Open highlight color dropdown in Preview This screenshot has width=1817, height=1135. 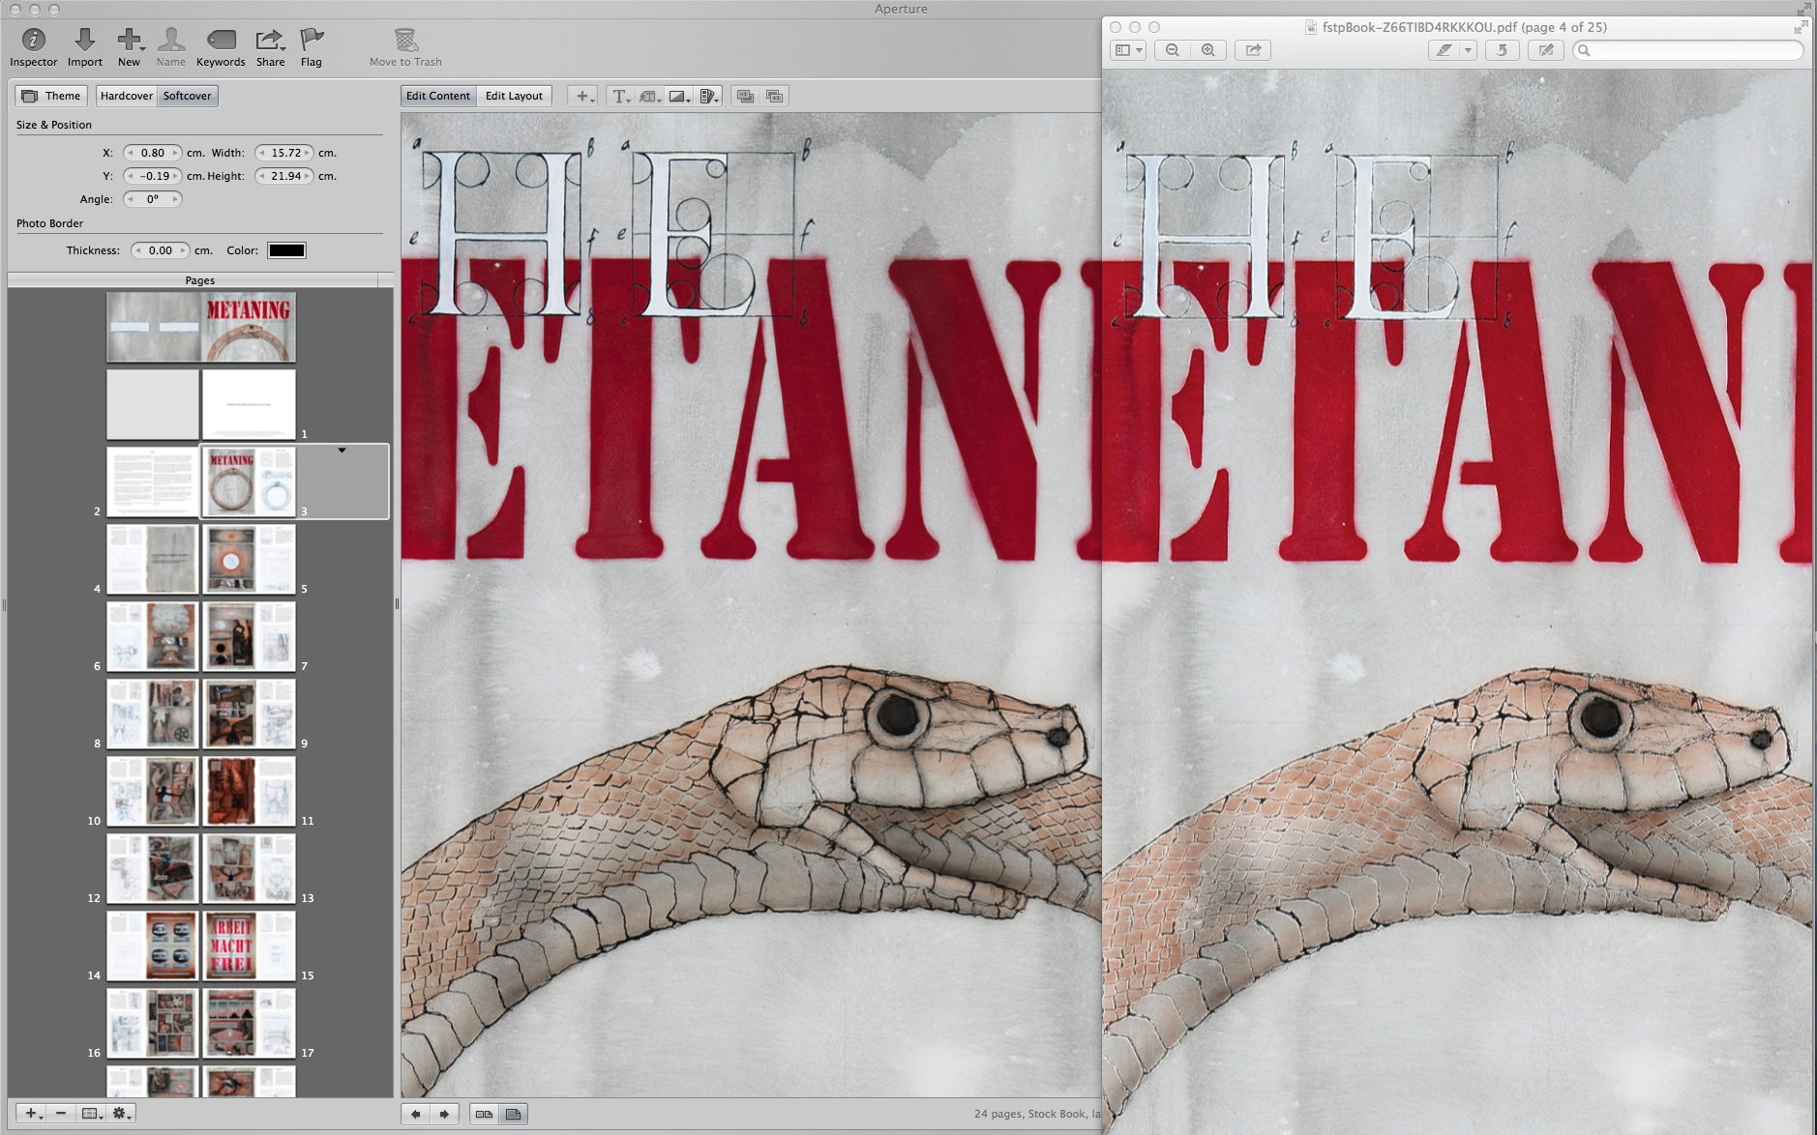[1468, 50]
